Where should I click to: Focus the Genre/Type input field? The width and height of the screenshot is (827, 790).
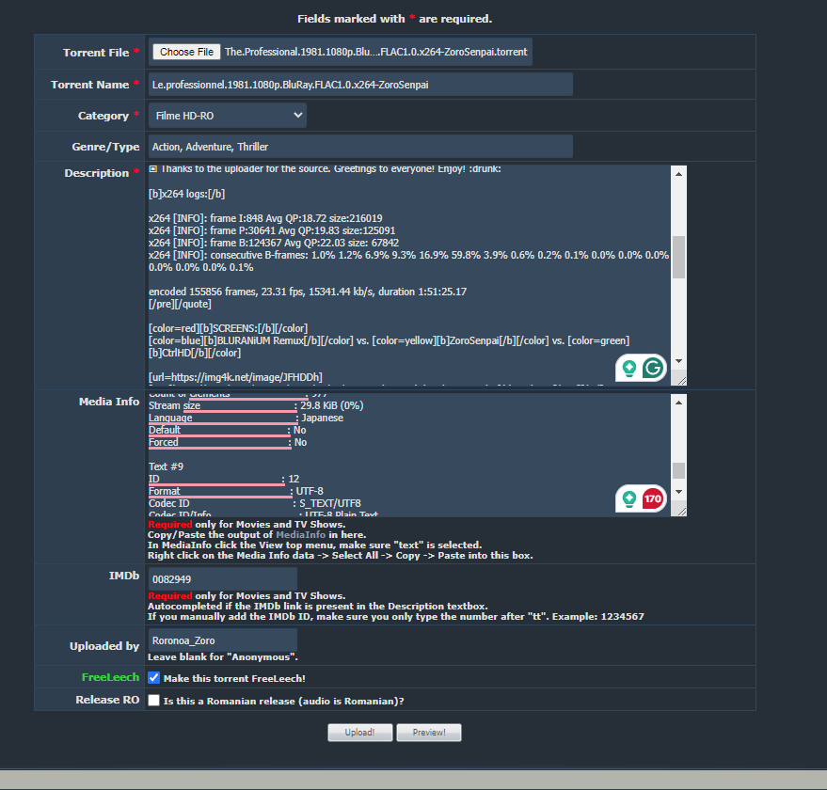click(360, 147)
